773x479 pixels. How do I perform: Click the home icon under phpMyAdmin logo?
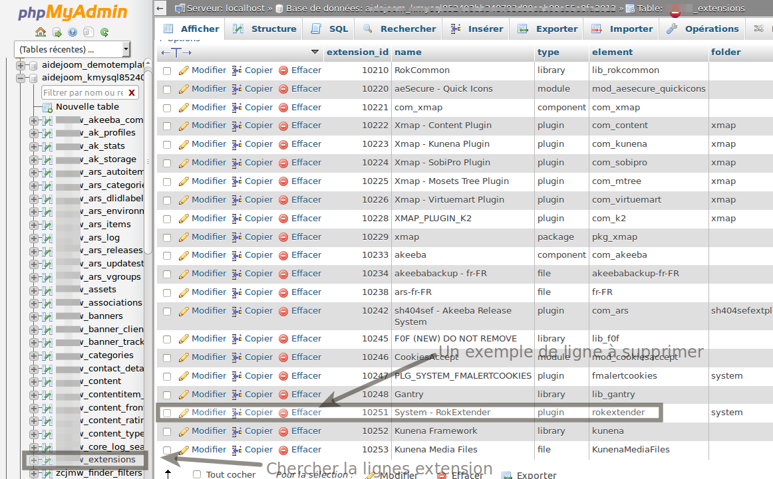[x=41, y=33]
